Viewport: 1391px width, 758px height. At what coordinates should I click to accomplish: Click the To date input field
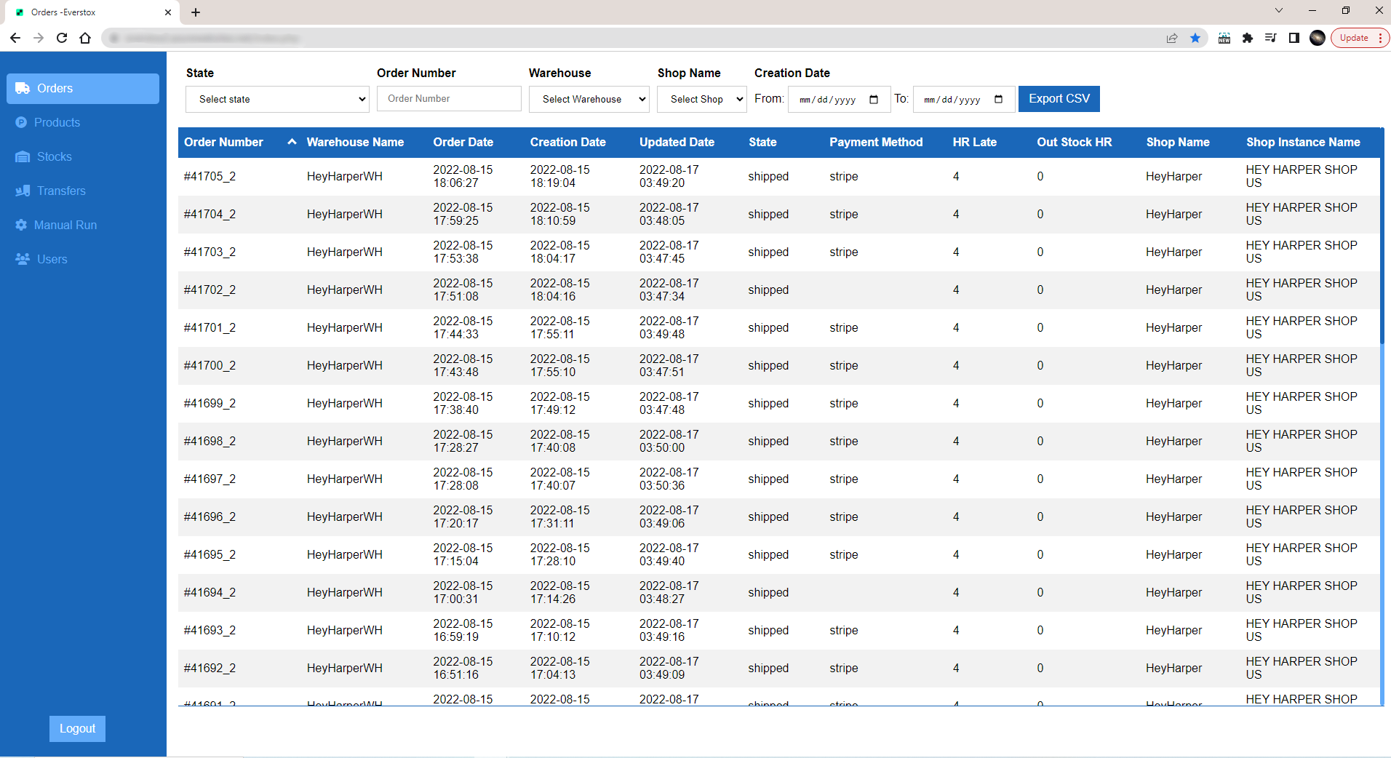964,100
